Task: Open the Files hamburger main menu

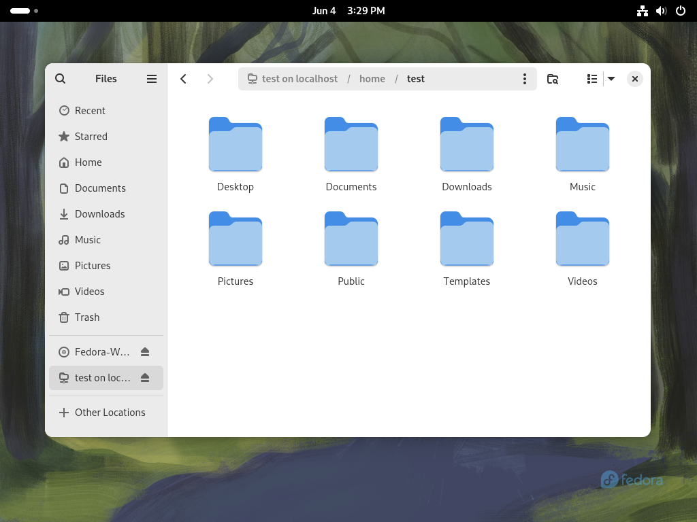Action: 152,79
